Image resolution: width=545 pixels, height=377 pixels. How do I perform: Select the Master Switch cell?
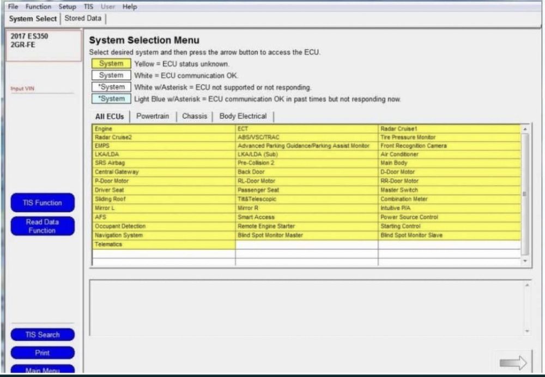(450, 190)
